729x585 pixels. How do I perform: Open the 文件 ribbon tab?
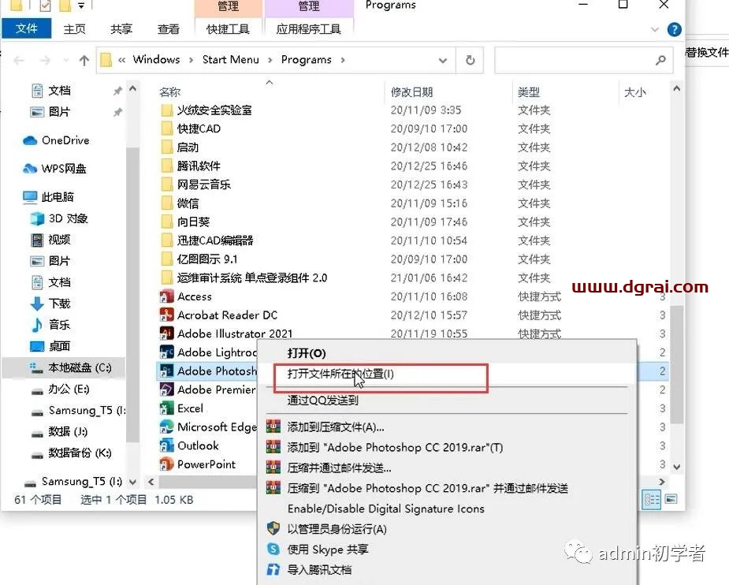27,28
